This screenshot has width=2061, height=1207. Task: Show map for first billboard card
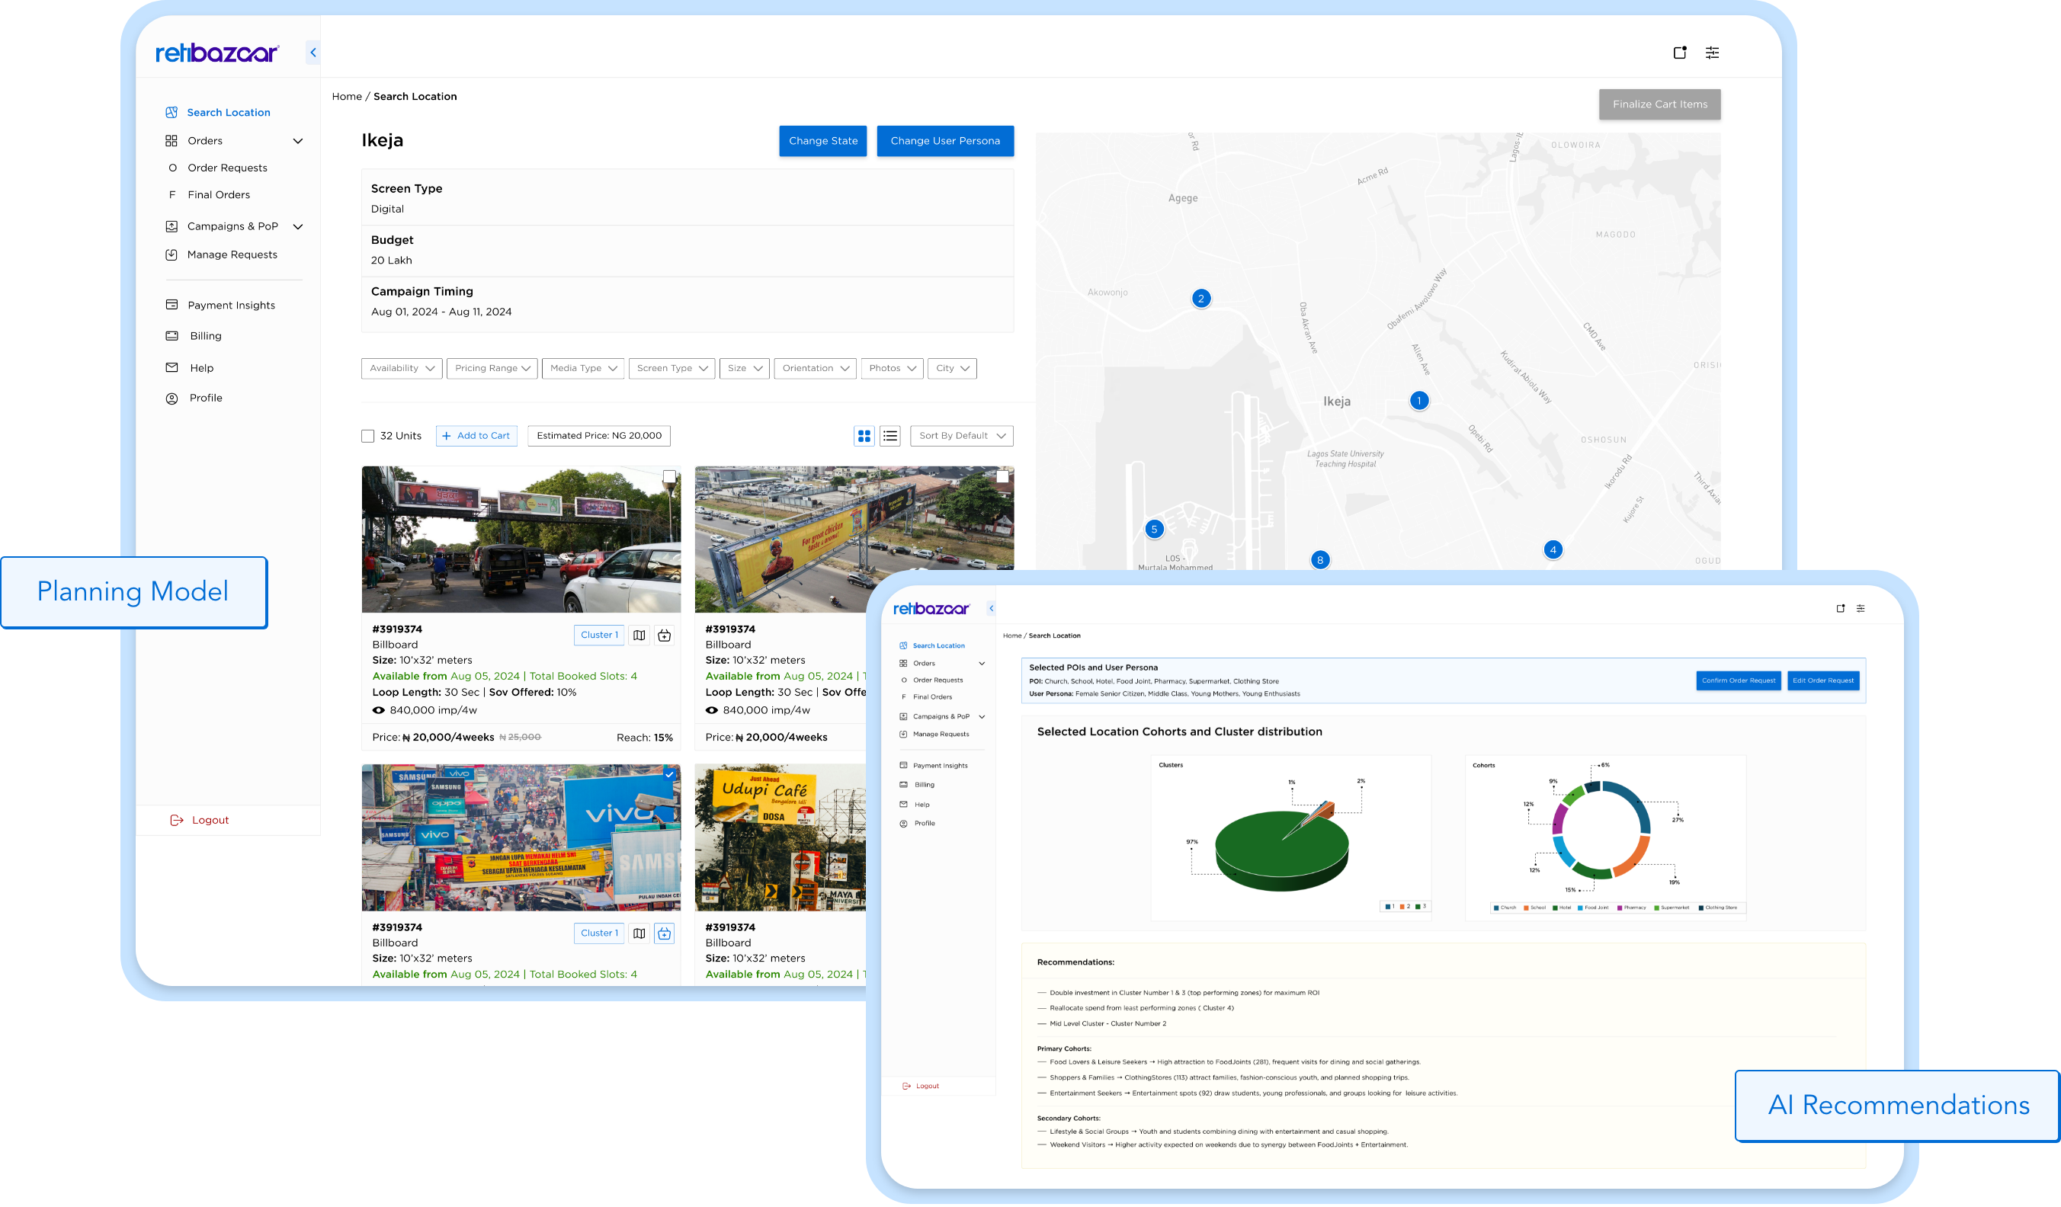(x=639, y=636)
